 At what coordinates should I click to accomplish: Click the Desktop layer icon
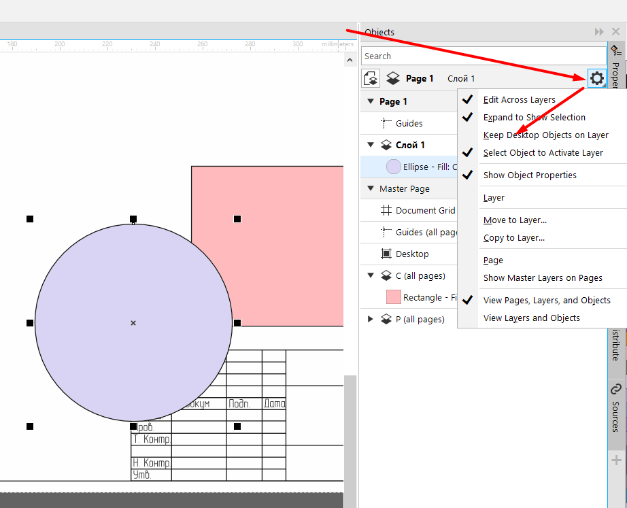[x=386, y=254]
